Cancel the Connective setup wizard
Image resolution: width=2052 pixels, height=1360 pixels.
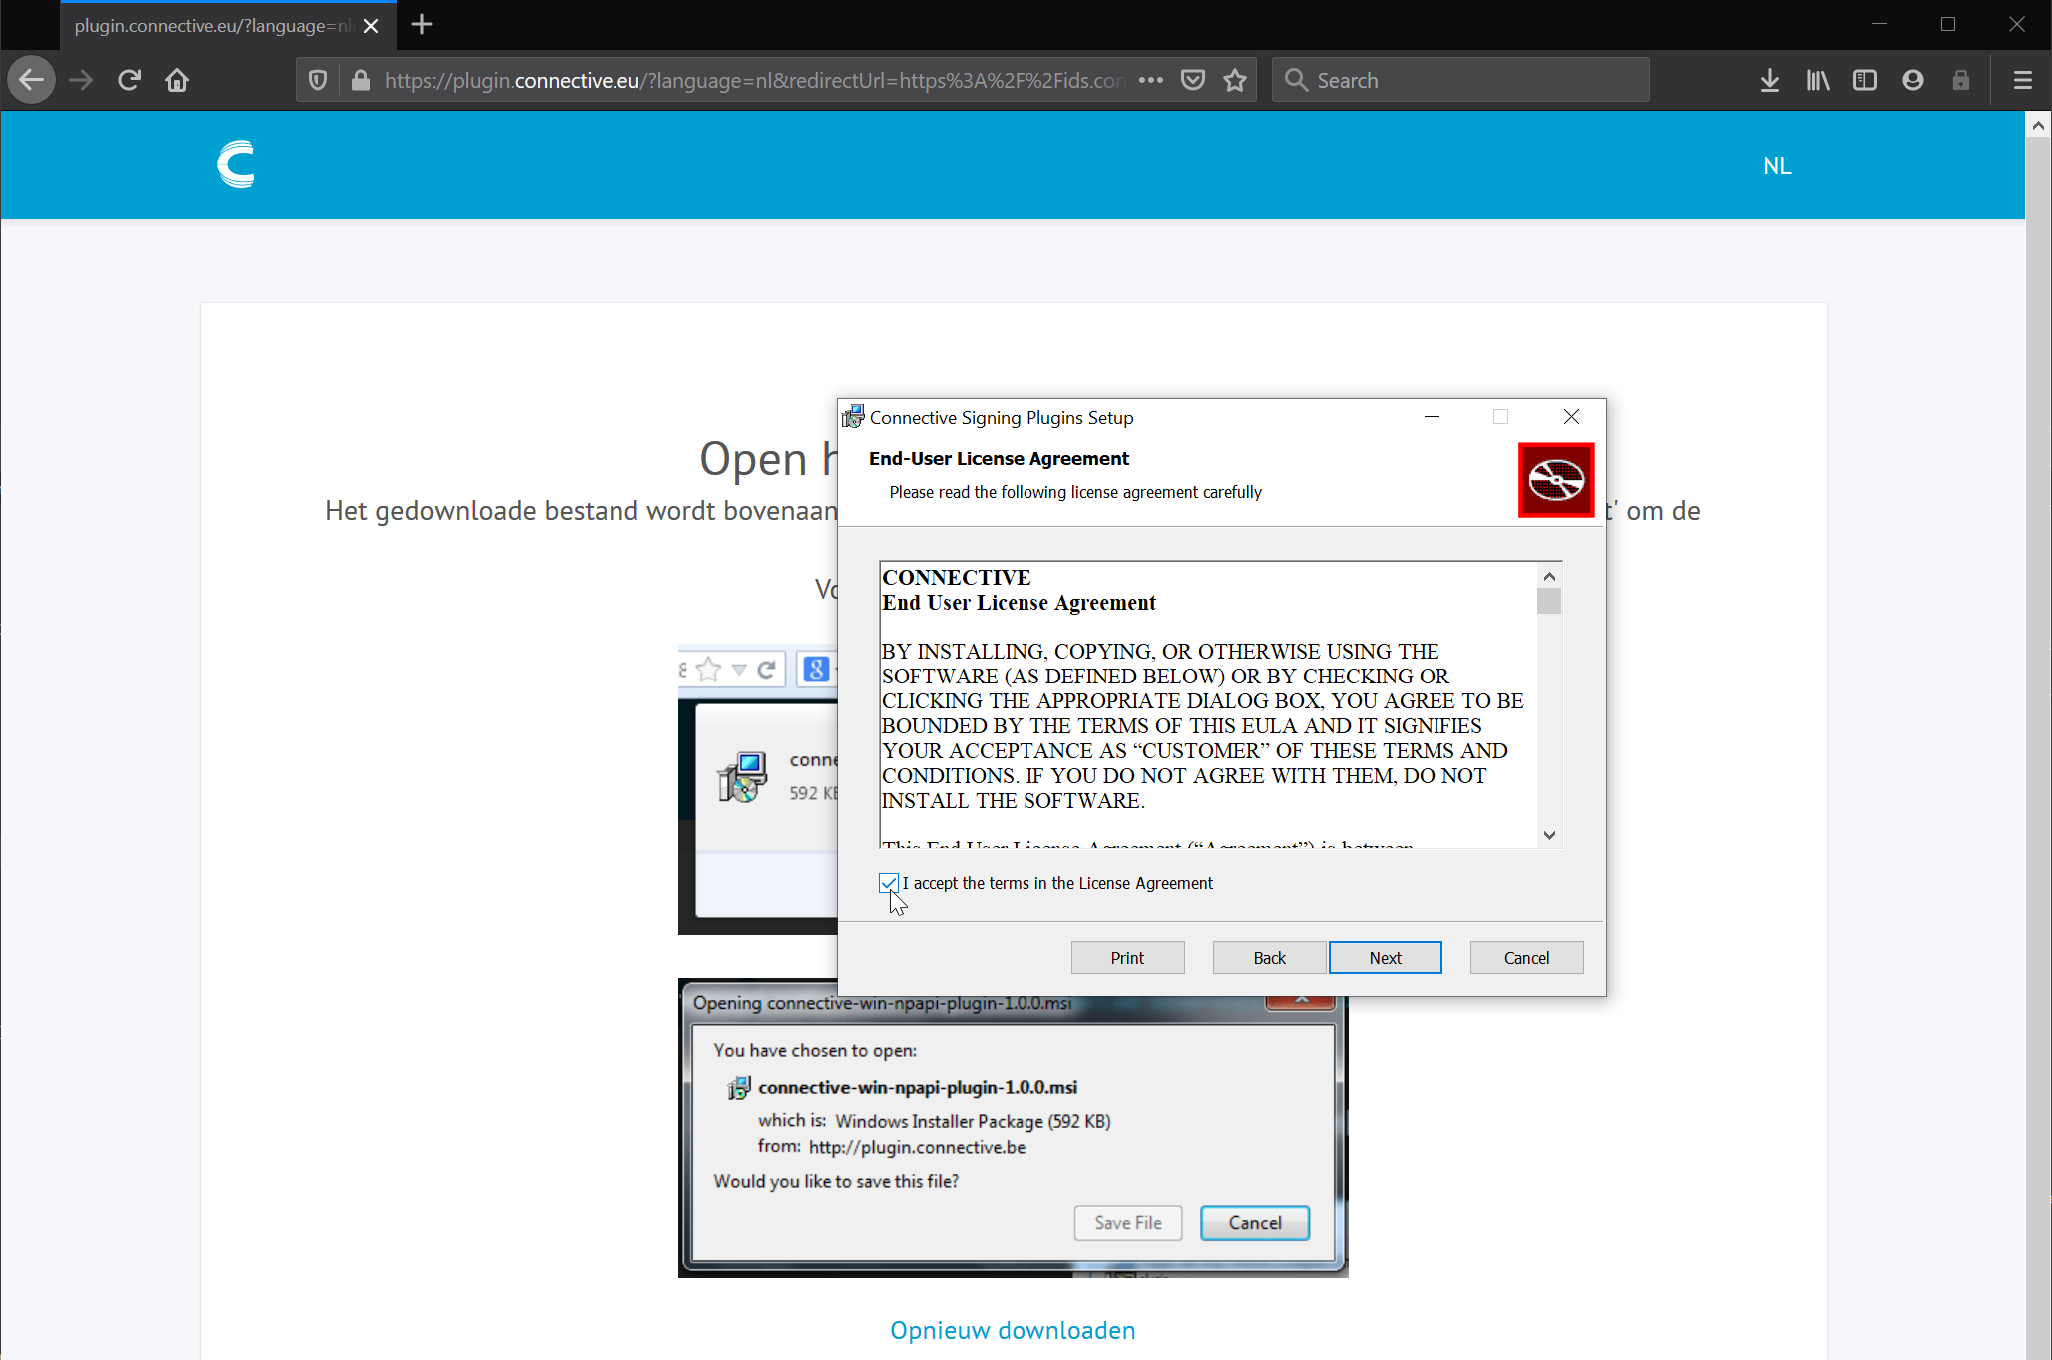point(1526,957)
